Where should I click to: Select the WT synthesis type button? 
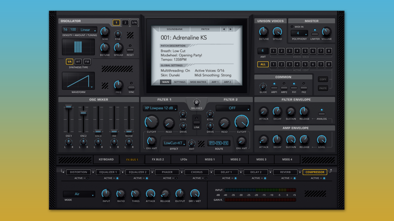(78, 62)
